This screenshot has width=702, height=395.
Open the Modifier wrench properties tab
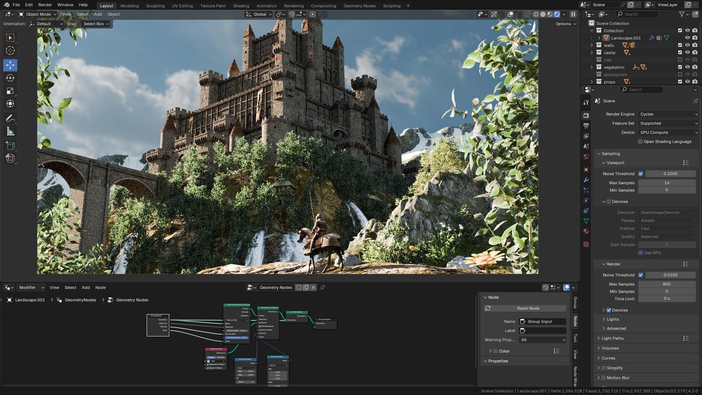pyautogui.click(x=586, y=180)
